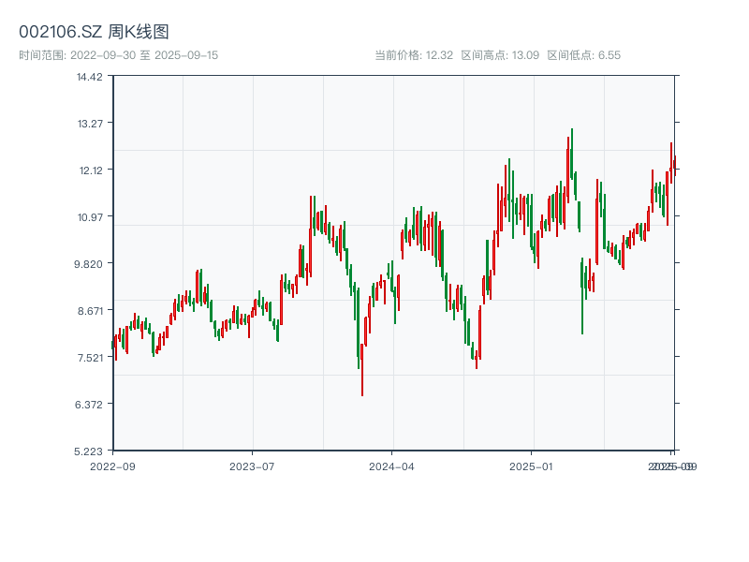Select the 12.12 y-axis tick label
749x562 pixels.
90,170
